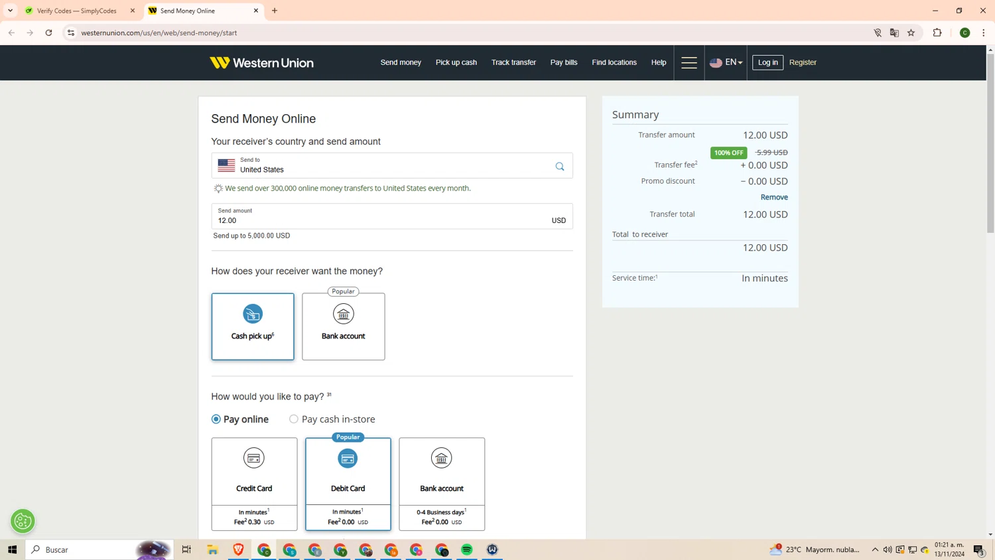Click the Log in button
The height and width of the screenshot is (560, 995).
click(x=767, y=62)
